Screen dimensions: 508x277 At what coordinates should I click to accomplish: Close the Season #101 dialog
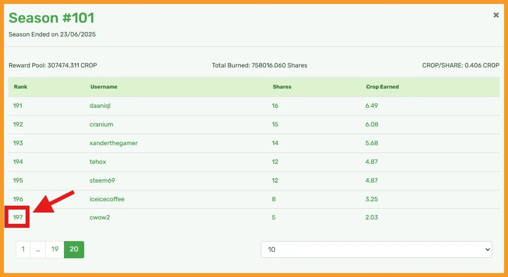tap(496, 15)
